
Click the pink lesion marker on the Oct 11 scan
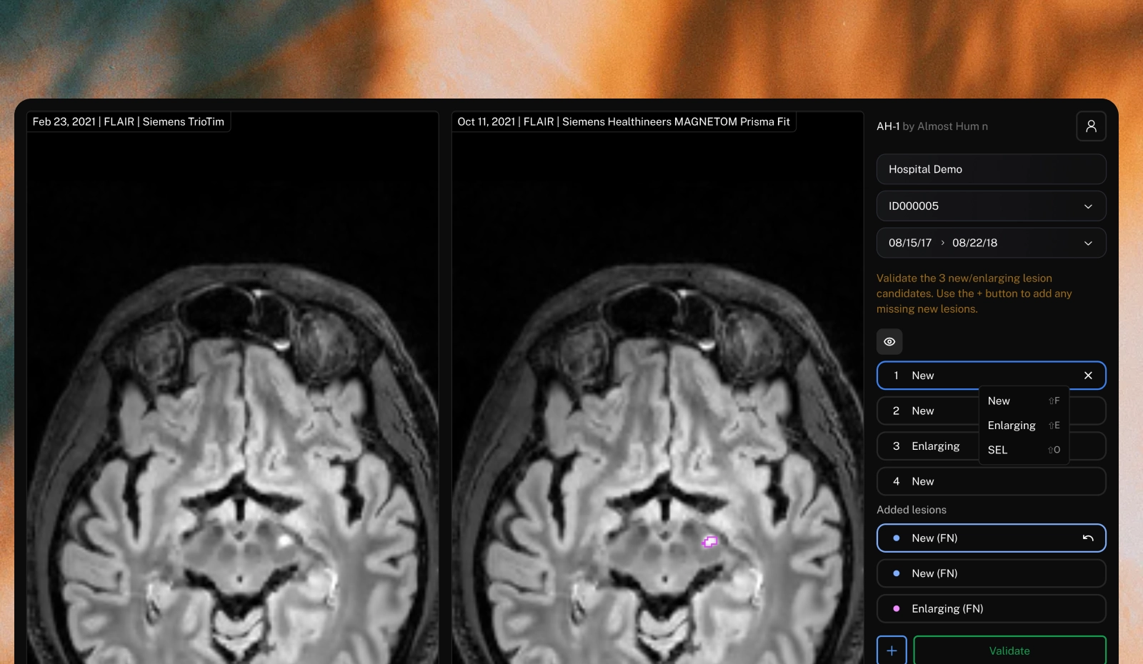pos(710,542)
